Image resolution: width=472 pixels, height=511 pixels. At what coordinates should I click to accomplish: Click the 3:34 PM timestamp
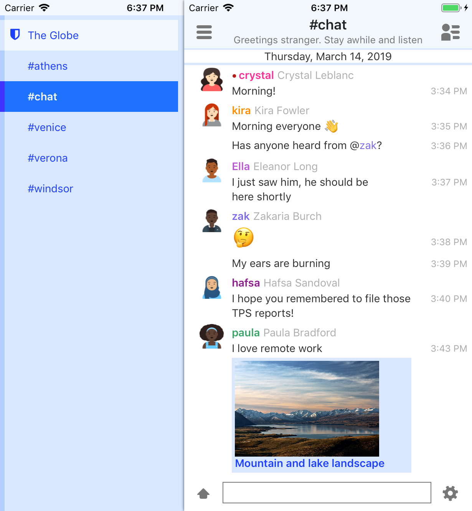pos(449,91)
